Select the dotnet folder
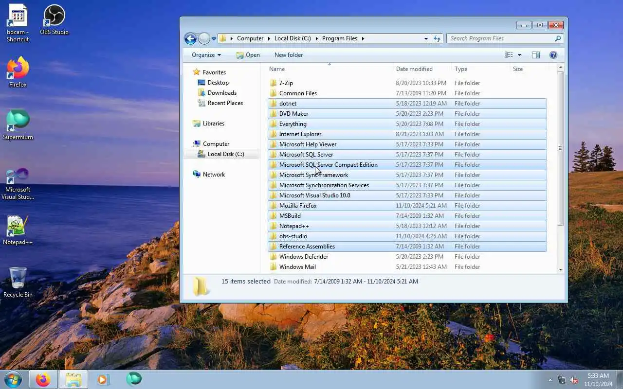Screen dimensions: 623x389 click(x=407, y=103)
